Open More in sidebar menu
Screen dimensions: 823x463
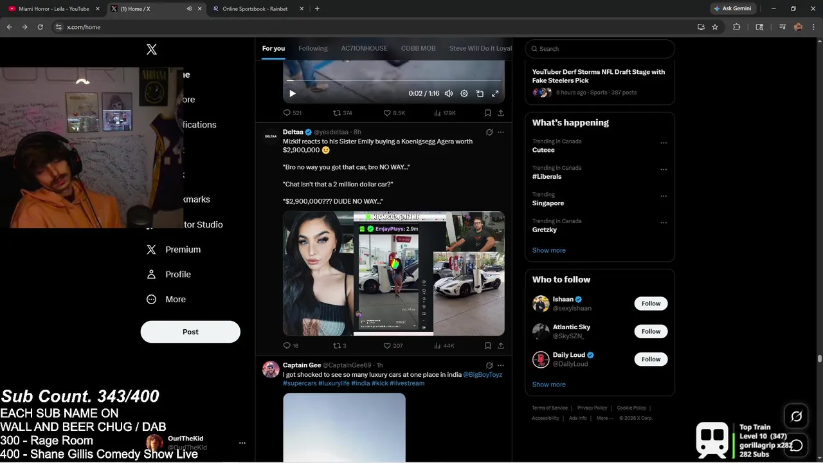click(167, 299)
